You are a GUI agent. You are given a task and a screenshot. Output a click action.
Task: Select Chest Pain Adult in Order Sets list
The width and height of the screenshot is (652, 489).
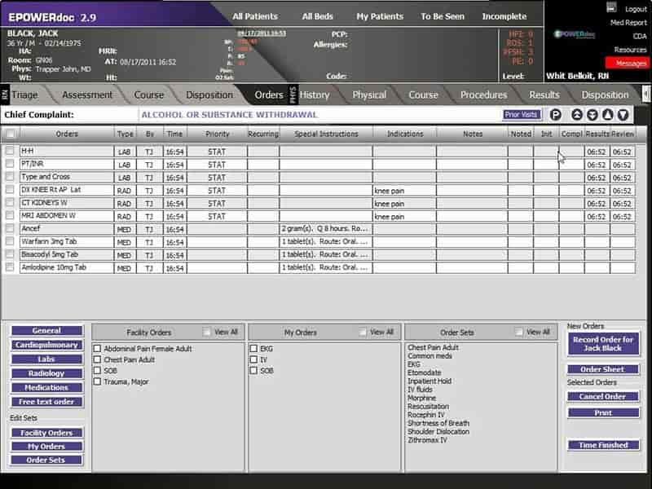pyautogui.click(x=433, y=348)
